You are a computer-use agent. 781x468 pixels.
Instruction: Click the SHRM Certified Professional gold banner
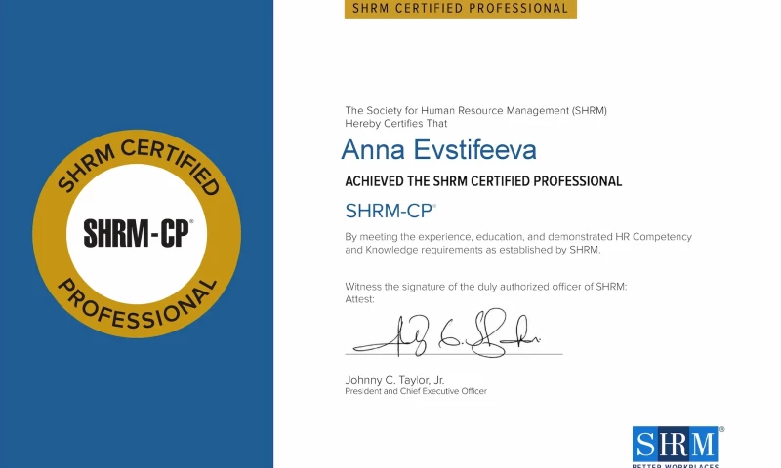(x=460, y=9)
